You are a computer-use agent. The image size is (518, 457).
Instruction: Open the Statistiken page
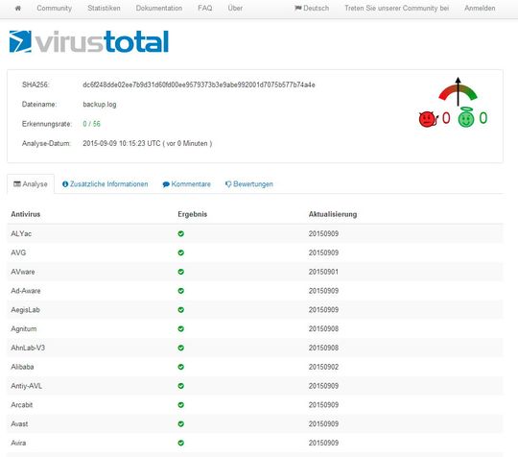click(x=104, y=9)
